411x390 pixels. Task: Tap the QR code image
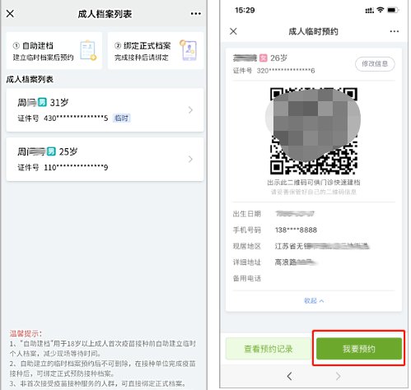(314, 131)
